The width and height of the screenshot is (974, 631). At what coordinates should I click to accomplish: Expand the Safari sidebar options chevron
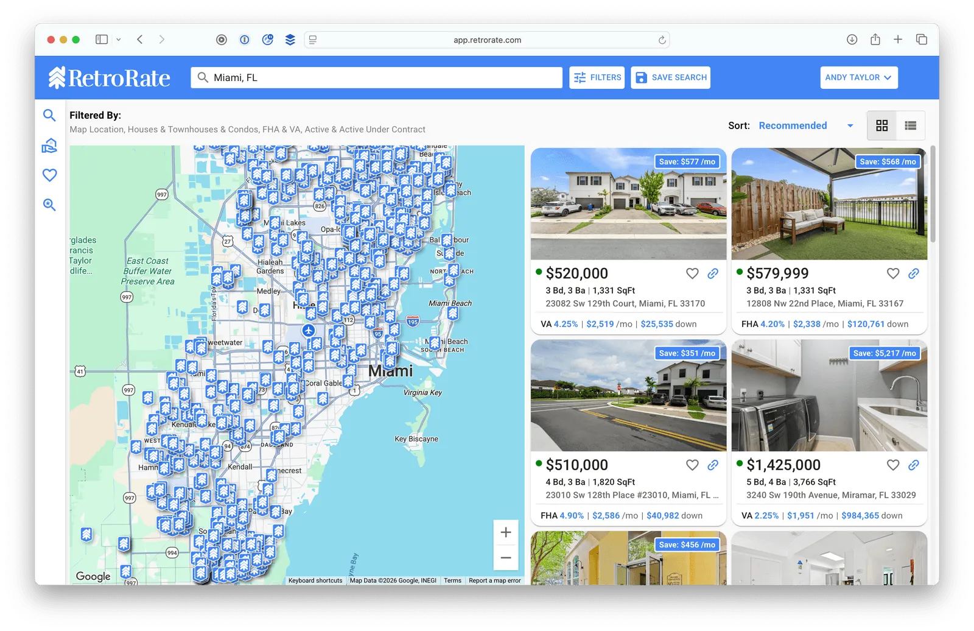119,40
